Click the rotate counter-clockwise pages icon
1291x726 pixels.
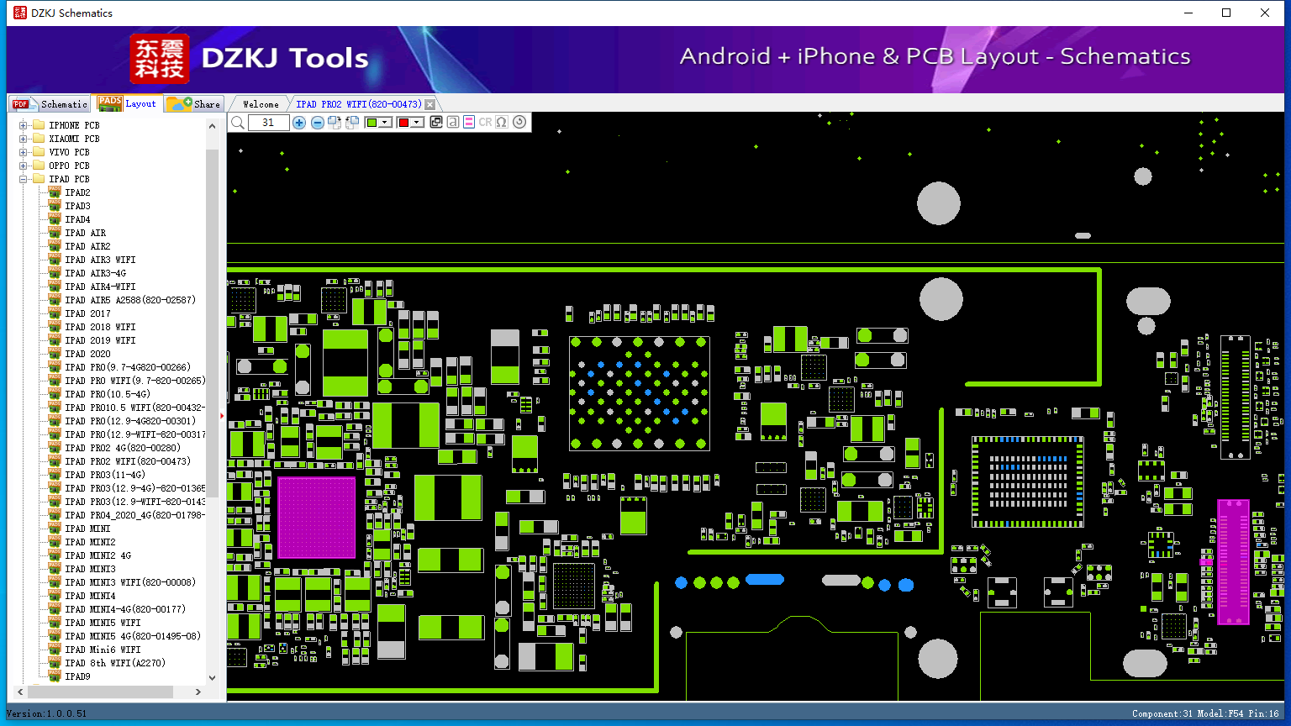pos(352,123)
